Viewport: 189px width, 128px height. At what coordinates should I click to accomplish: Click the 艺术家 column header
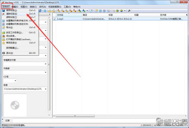click(x=163, y=15)
